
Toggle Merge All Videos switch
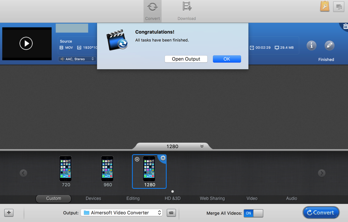[253, 213]
